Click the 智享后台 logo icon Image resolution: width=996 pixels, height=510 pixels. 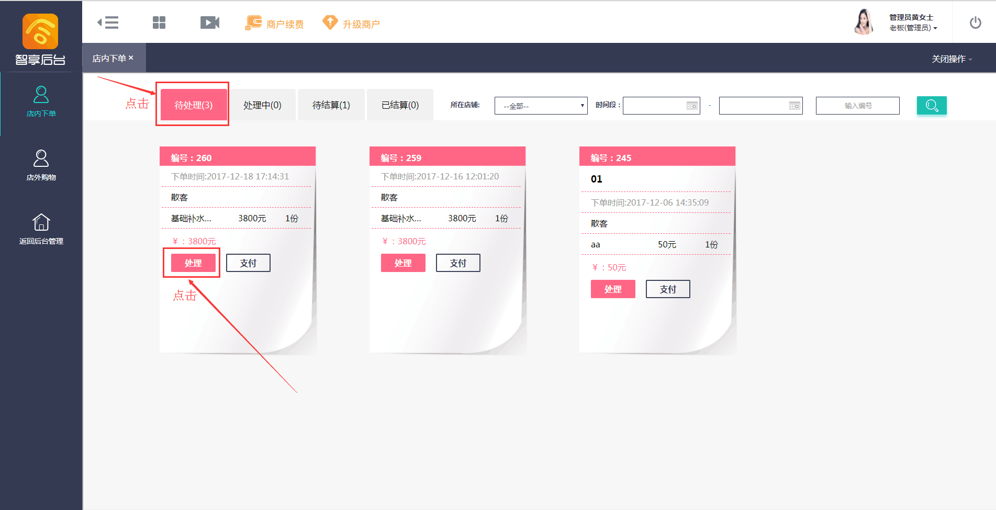tap(40, 31)
